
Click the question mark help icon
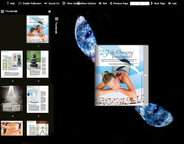8,3
